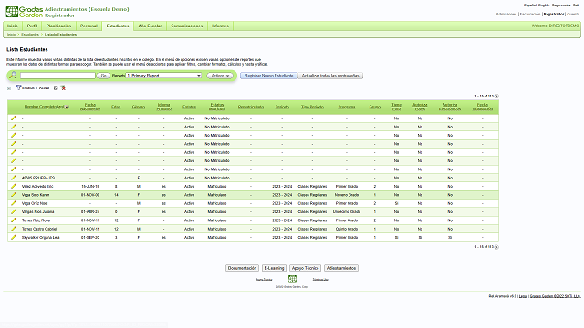Image resolution: width=584 pixels, height=328 pixels.
Task: Open the Reports dropdown showing Primary Report
Action: click(163, 76)
